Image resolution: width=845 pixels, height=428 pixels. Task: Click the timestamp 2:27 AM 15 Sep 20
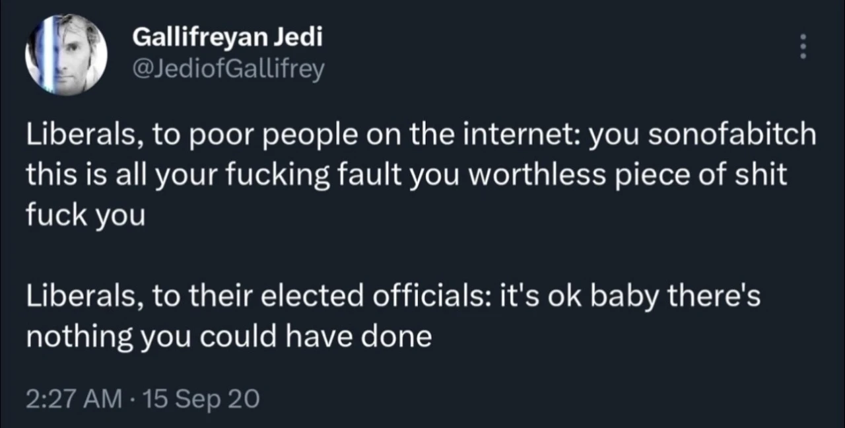(x=143, y=398)
